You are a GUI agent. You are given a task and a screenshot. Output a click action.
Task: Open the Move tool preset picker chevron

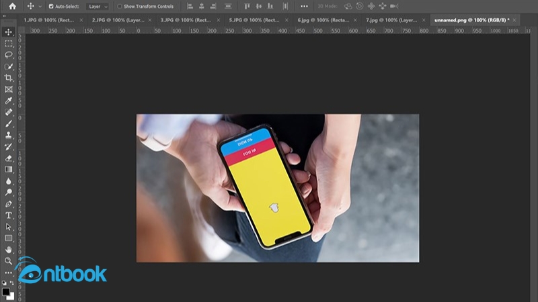pos(40,7)
